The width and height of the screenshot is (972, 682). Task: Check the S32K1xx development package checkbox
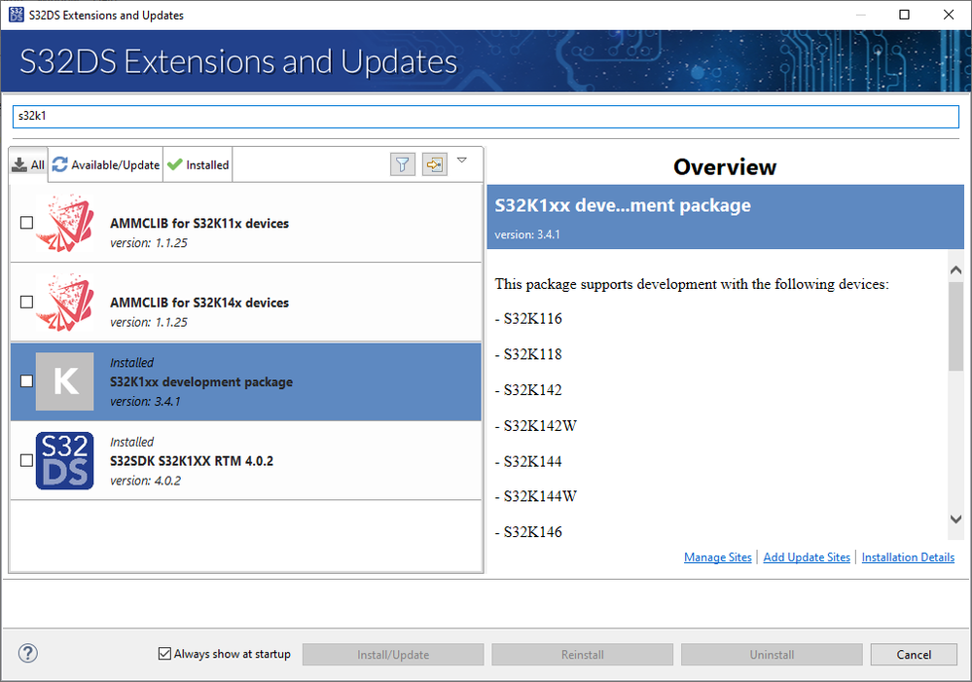[x=26, y=380]
